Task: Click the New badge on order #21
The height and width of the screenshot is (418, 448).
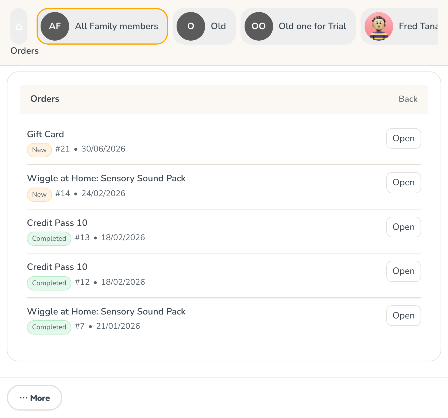Action: (x=39, y=150)
